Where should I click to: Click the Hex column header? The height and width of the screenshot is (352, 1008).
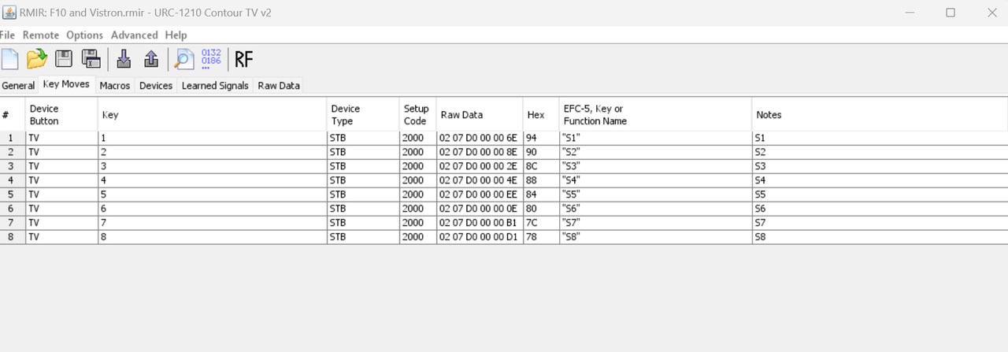coord(541,115)
